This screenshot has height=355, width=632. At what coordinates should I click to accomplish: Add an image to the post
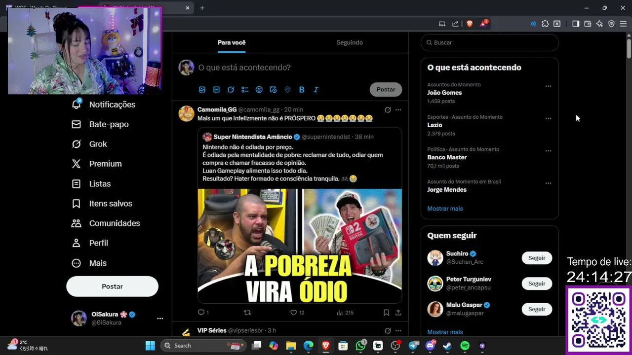tap(202, 90)
